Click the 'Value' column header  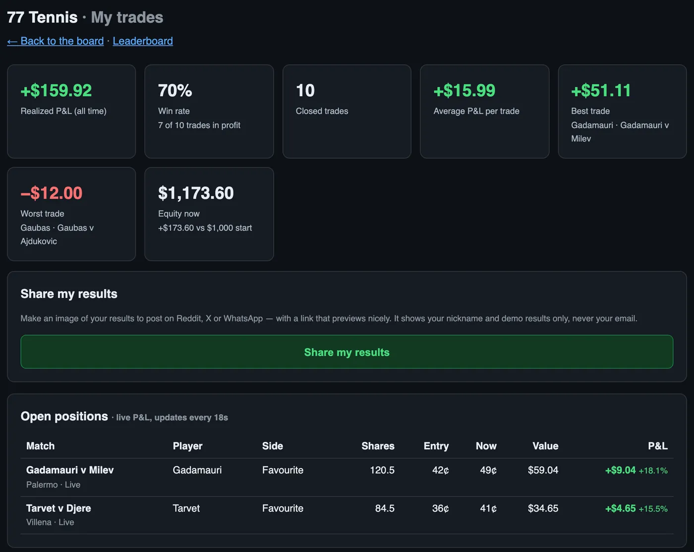[545, 446]
